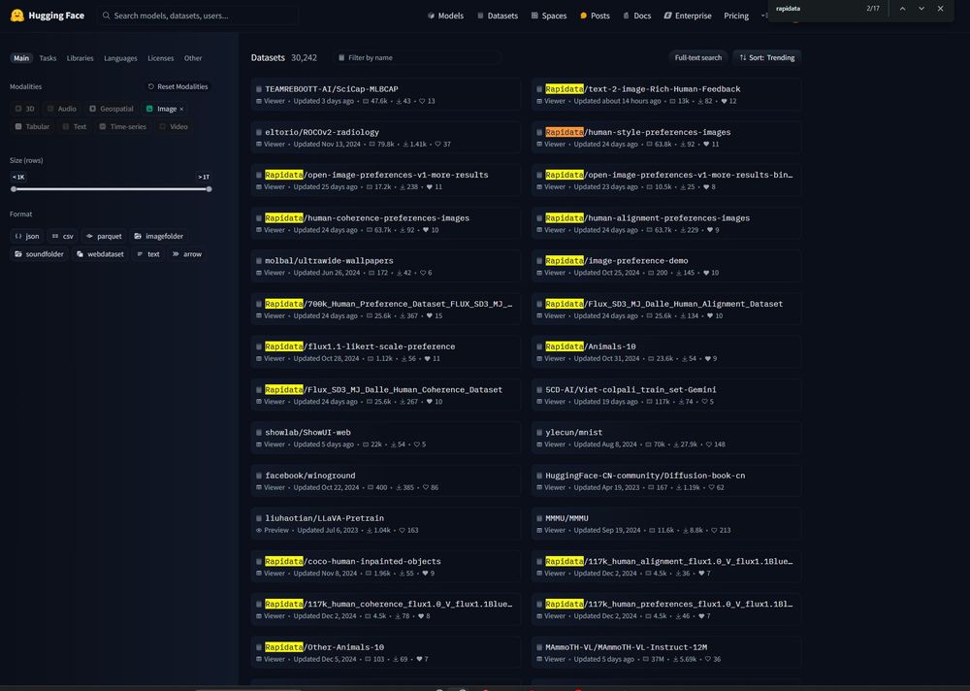
Task: Open Rapidata/human-style-preferences-images dataset
Action: point(665,138)
